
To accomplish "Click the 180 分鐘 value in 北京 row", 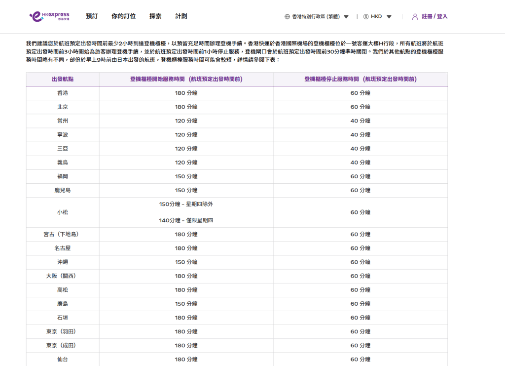I will point(186,107).
